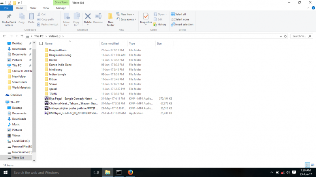The width and height of the screenshot is (316, 177).
Task: Select the hindi song folder
Action: (x=56, y=69)
